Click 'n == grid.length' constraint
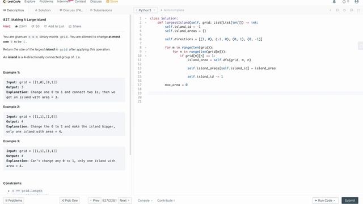Viewport: 363px width, 204px height. click(x=27, y=191)
